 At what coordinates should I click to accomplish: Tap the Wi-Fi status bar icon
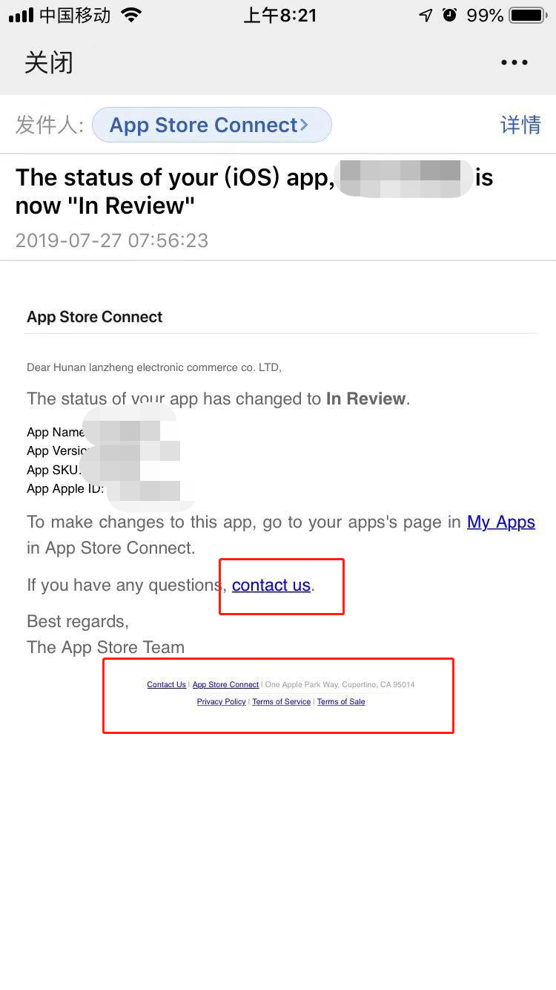click(131, 15)
